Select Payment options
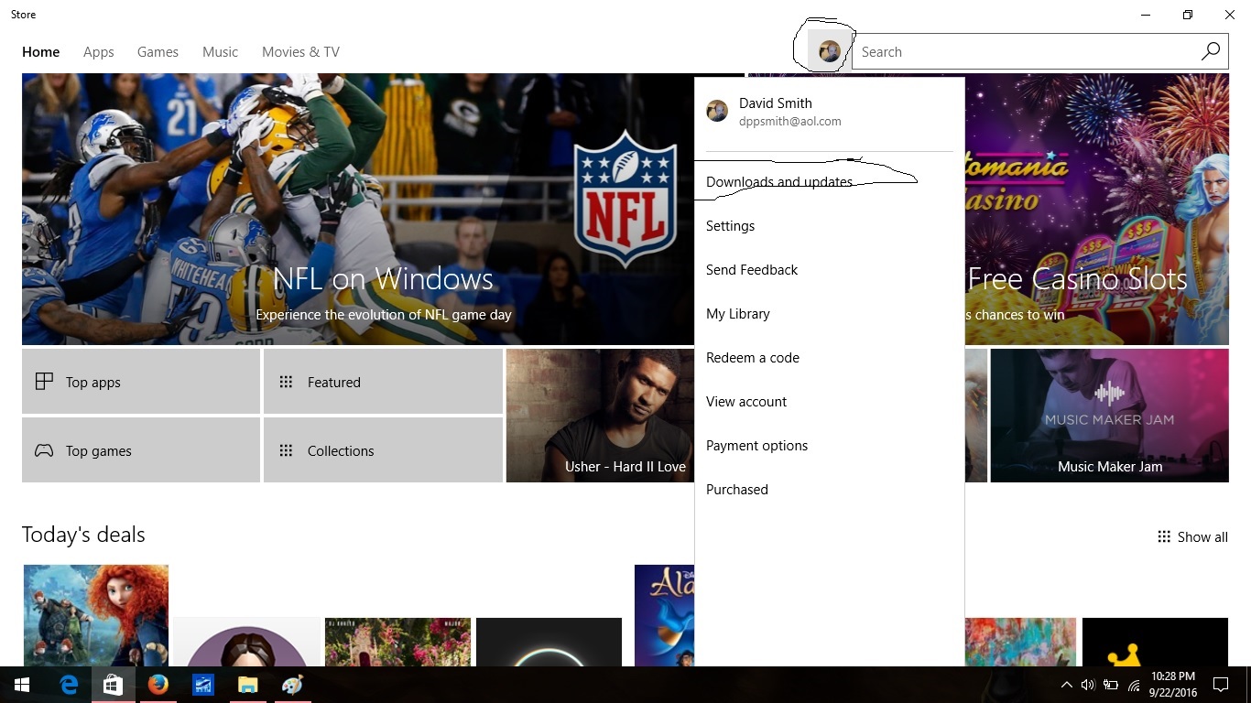Image resolution: width=1251 pixels, height=703 pixels. pos(830,446)
